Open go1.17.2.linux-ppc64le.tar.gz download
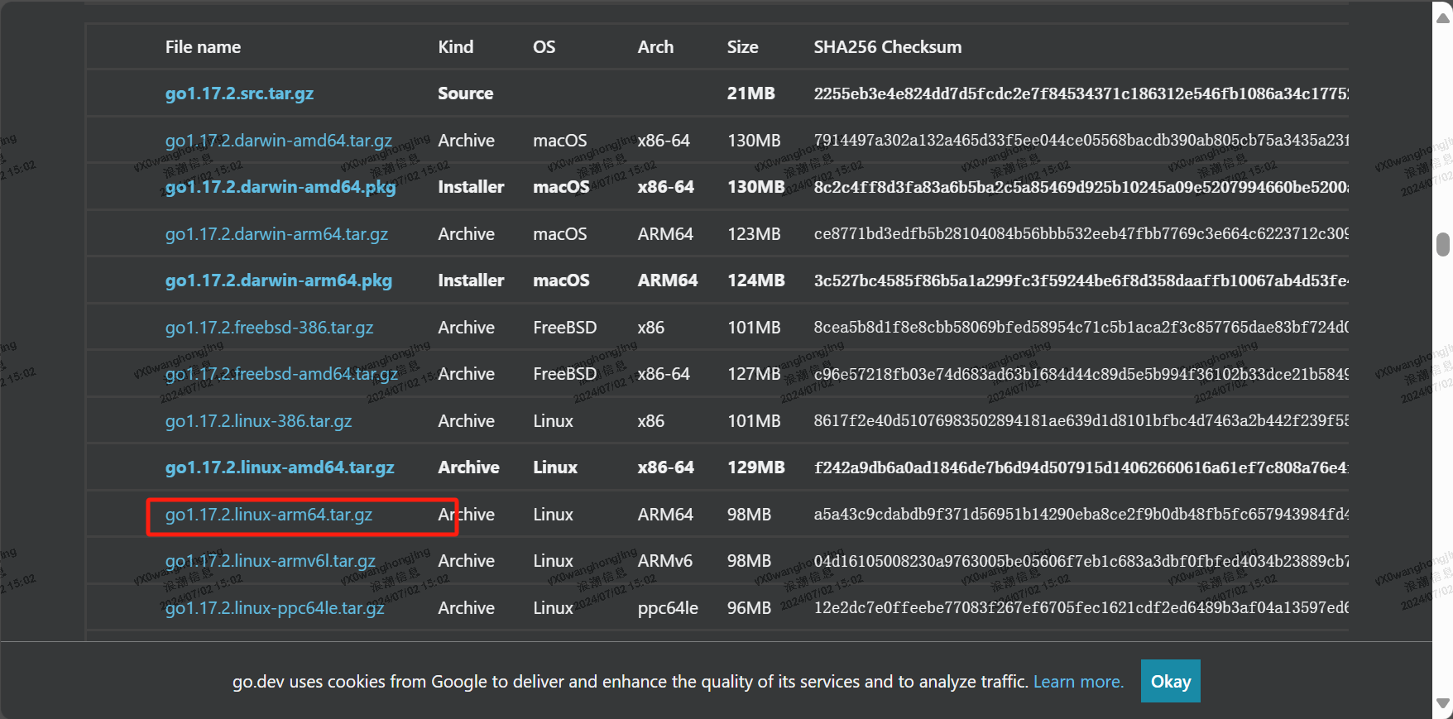The image size is (1453, 719). (x=275, y=608)
